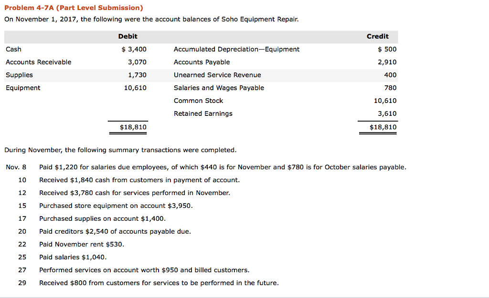This screenshot has width=489, height=298.
Task: Select the 3,610 Retained Earnings amount
Action: pos(387,113)
